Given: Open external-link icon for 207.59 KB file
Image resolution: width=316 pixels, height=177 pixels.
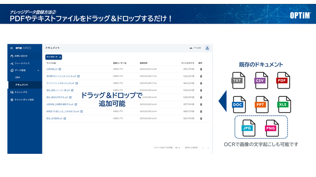Looking at the screenshot, I should tap(76, 104).
